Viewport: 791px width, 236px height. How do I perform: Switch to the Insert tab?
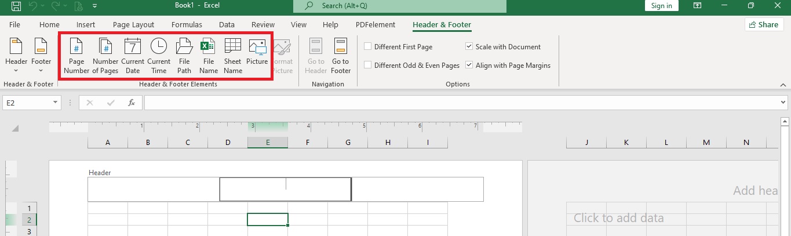click(x=86, y=25)
